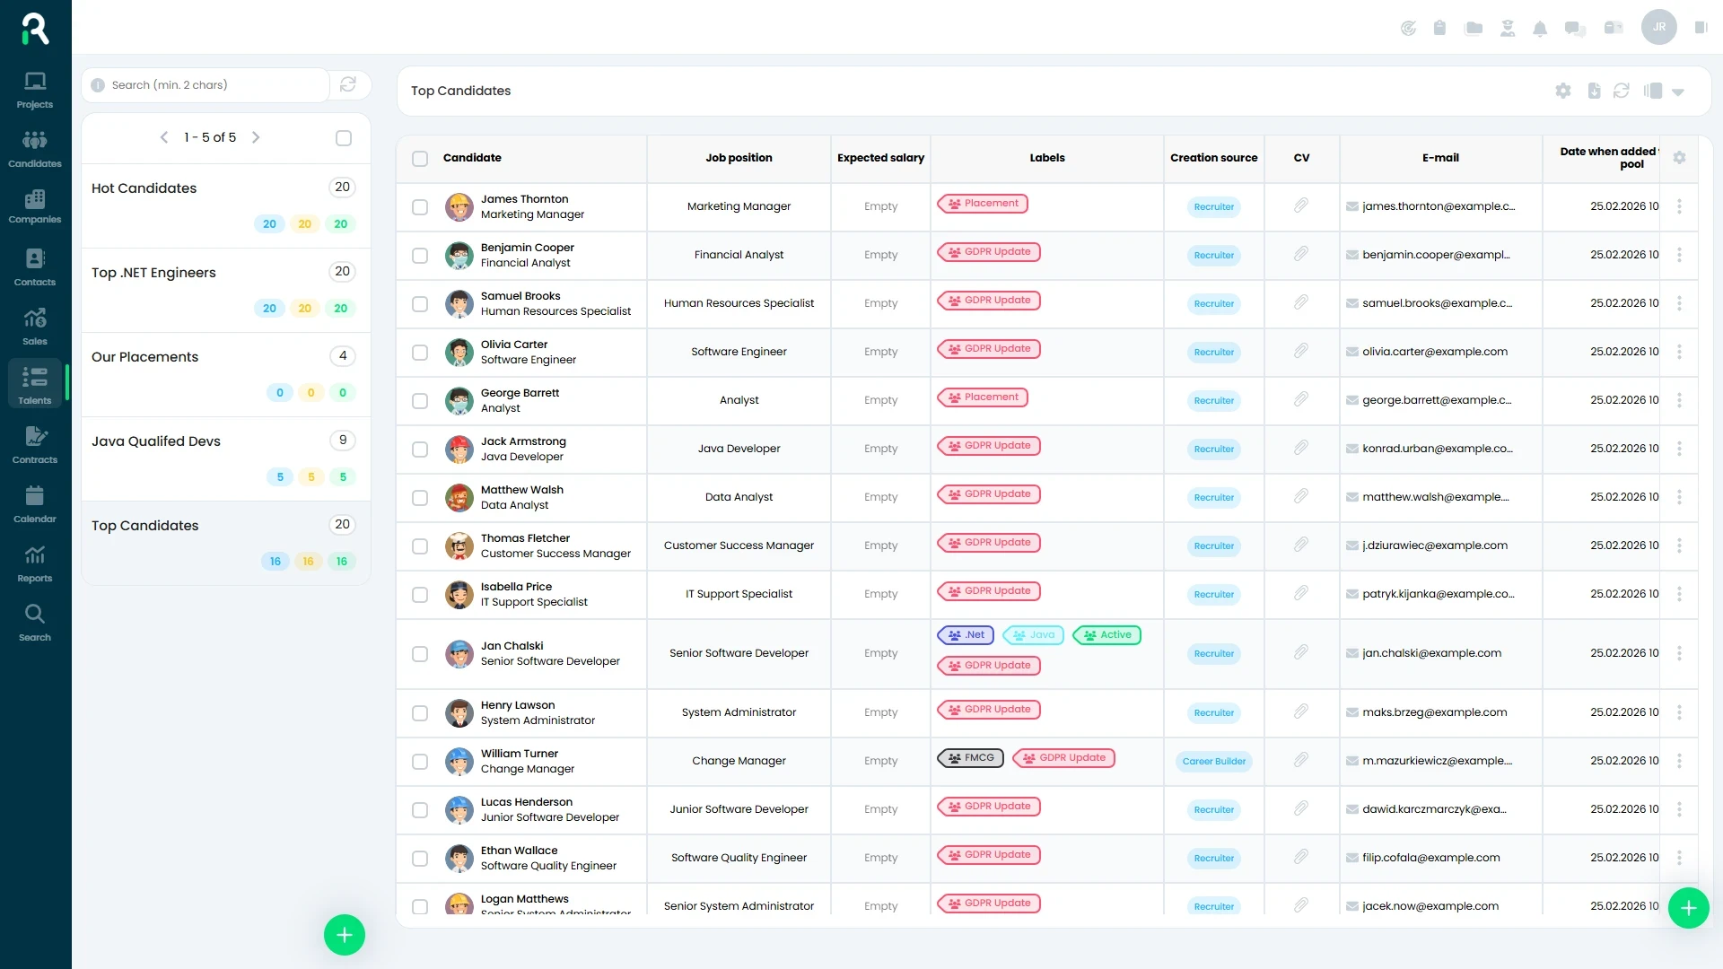Select the Java Qualifed Devs pool

click(x=156, y=441)
